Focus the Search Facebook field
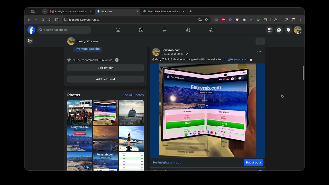329x185 pixels. coord(64,30)
